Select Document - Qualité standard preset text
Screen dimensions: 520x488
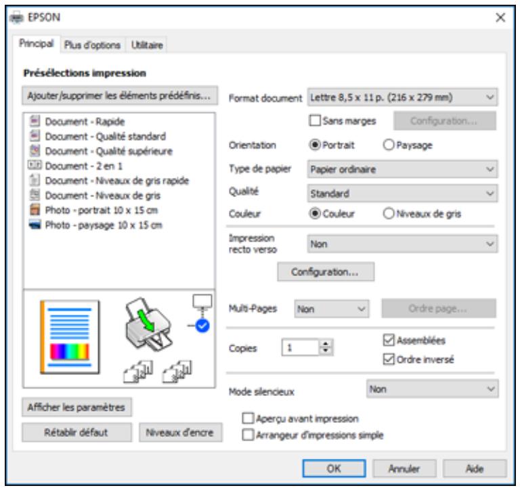pos(106,136)
